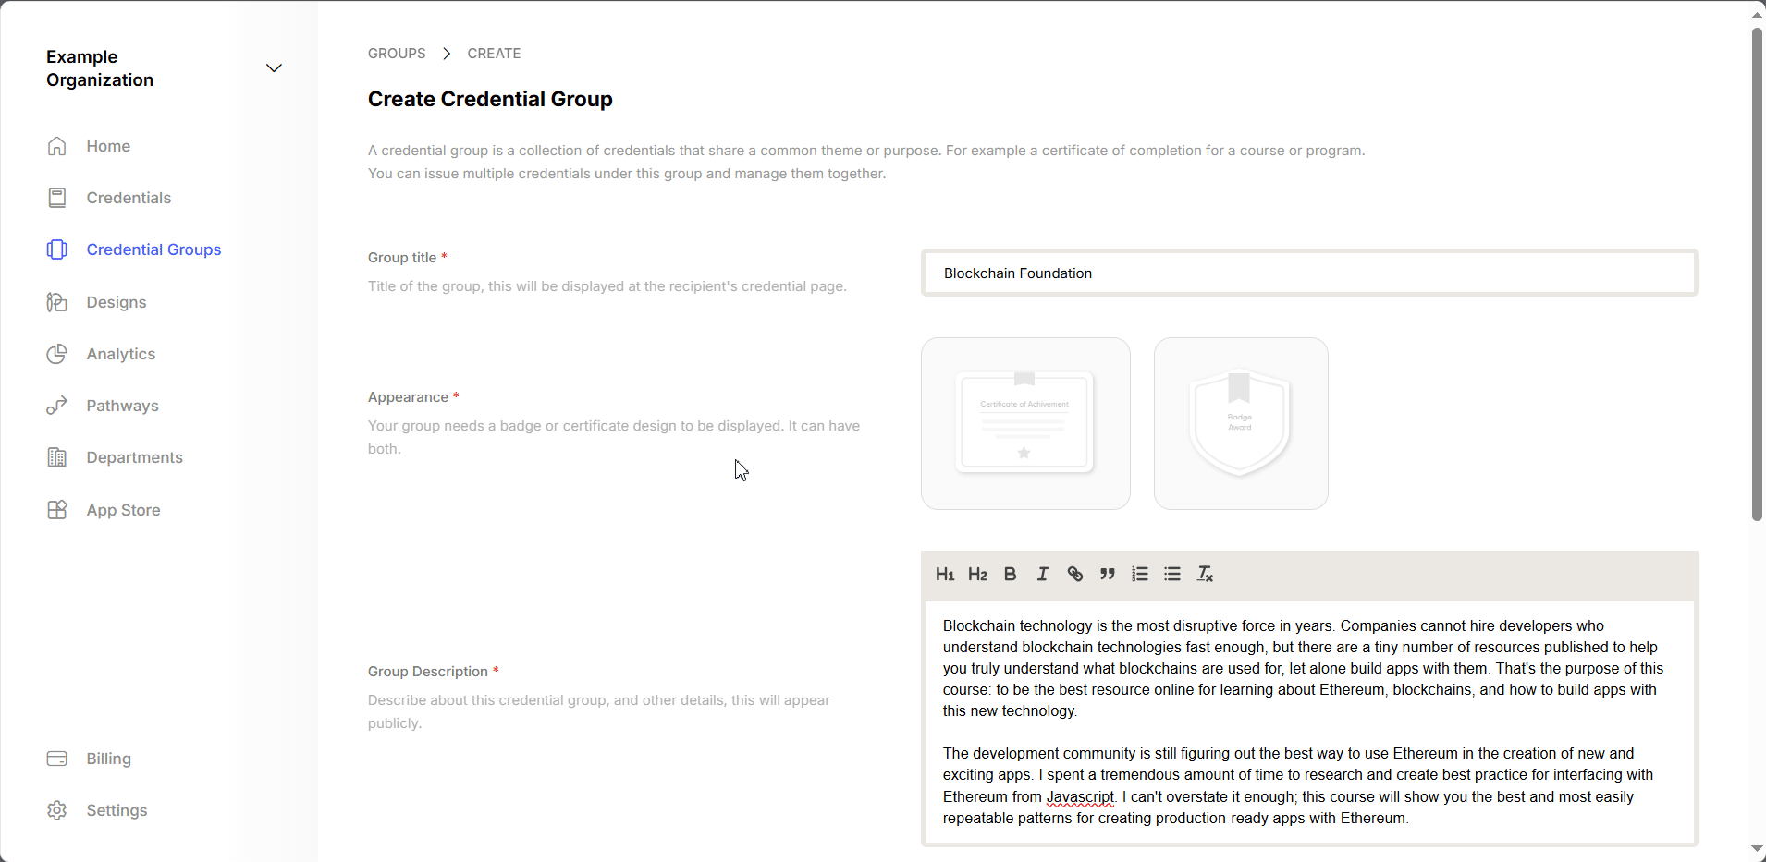
Task: Create a bulleted list
Action: pyautogui.click(x=1171, y=574)
